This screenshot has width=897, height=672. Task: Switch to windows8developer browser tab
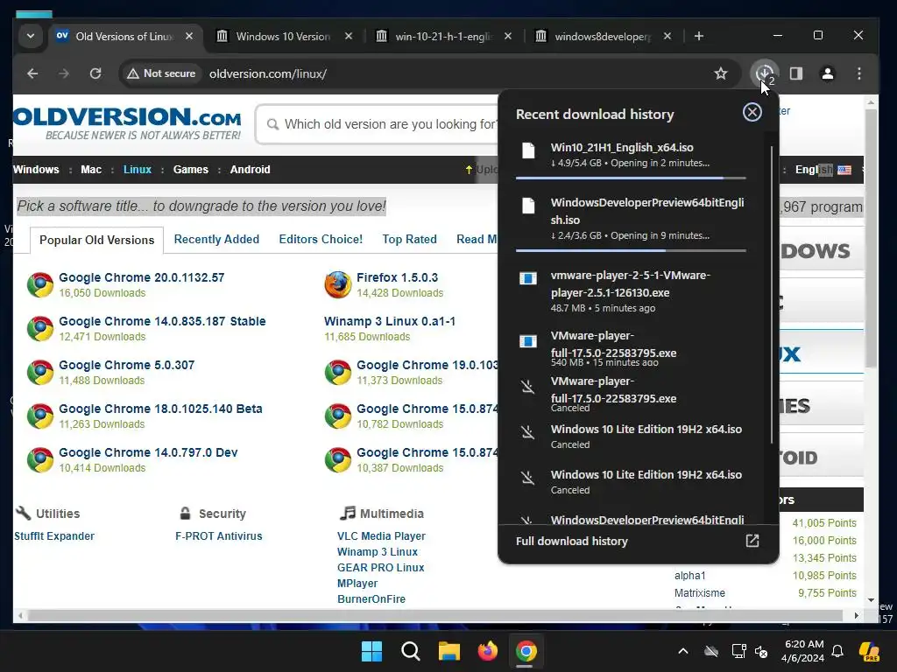603,36
